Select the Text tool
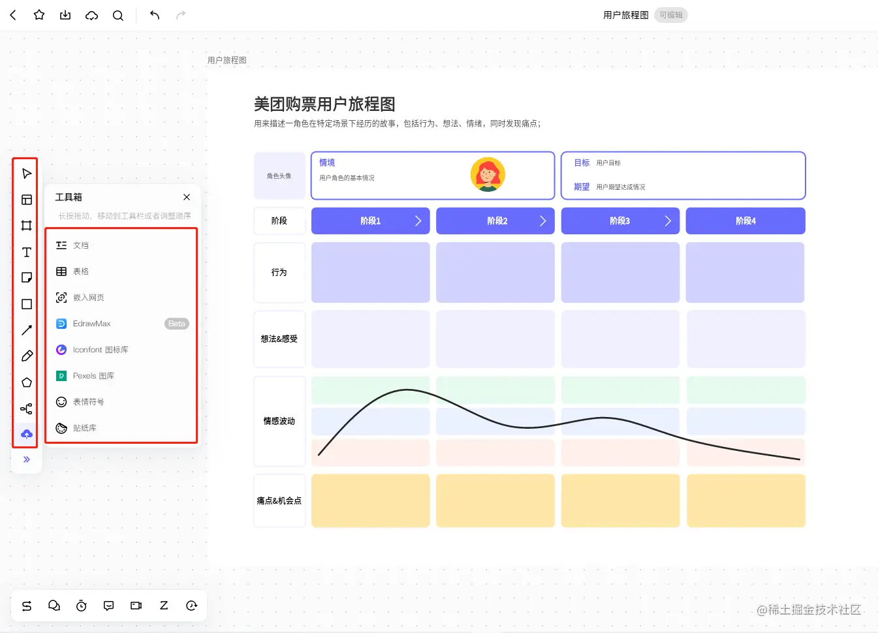The width and height of the screenshot is (878, 633). (27, 252)
